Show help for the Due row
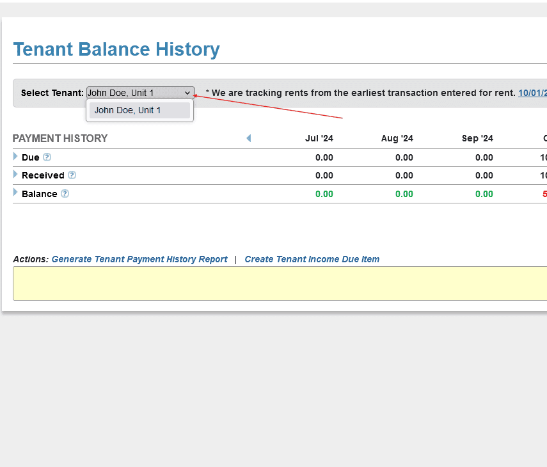This screenshot has width=547, height=467. click(47, 157)
